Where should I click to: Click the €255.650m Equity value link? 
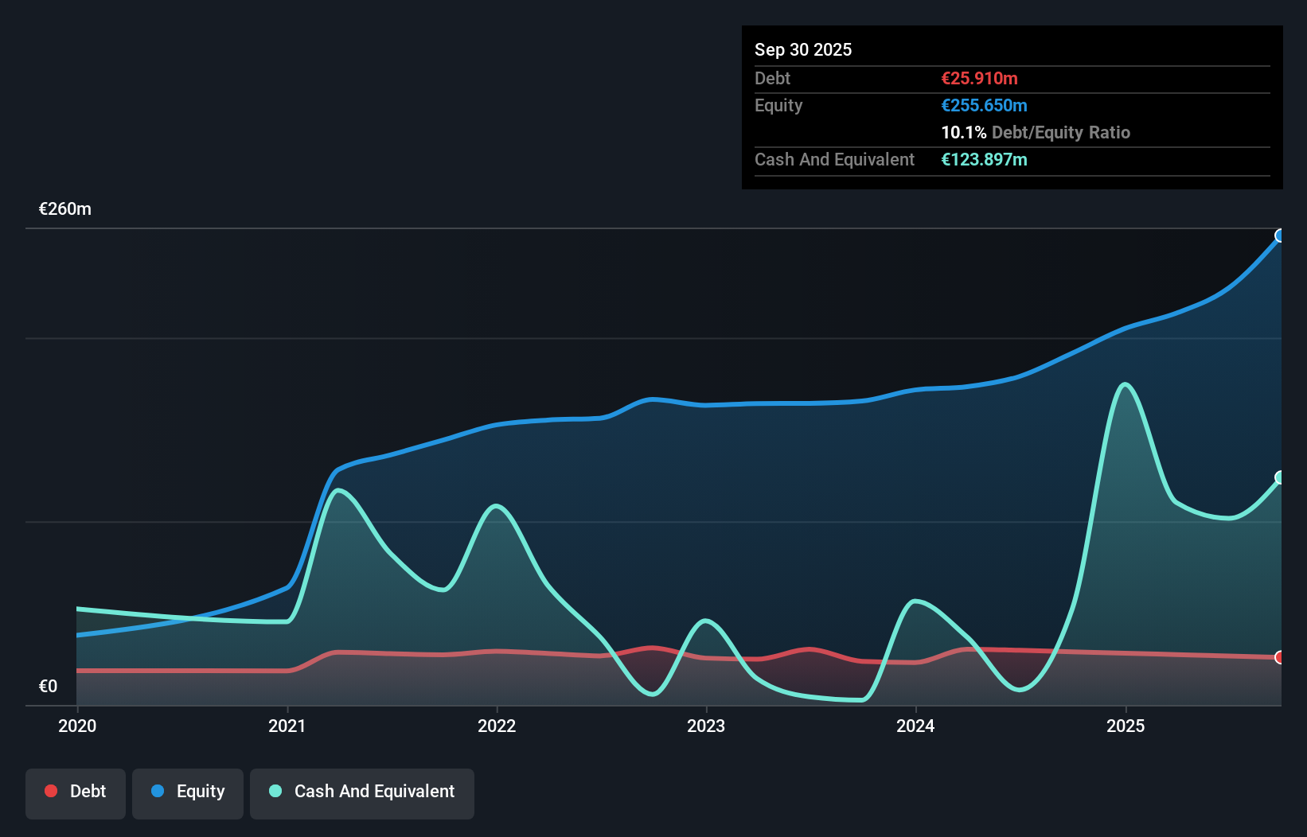click(984, 105)
